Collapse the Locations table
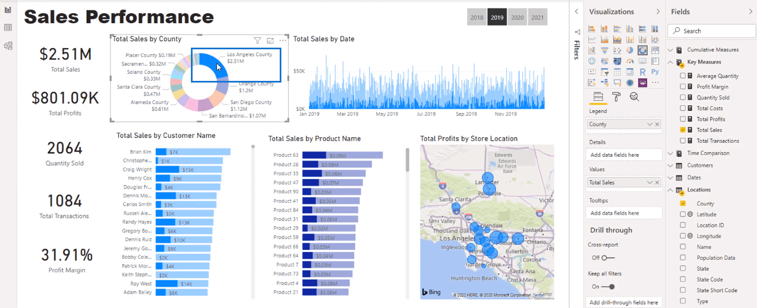This screenshot has width=757, height=308. [670, 190]
